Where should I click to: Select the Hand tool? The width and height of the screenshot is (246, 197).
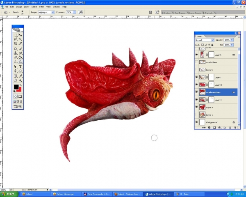coord(16,80)
